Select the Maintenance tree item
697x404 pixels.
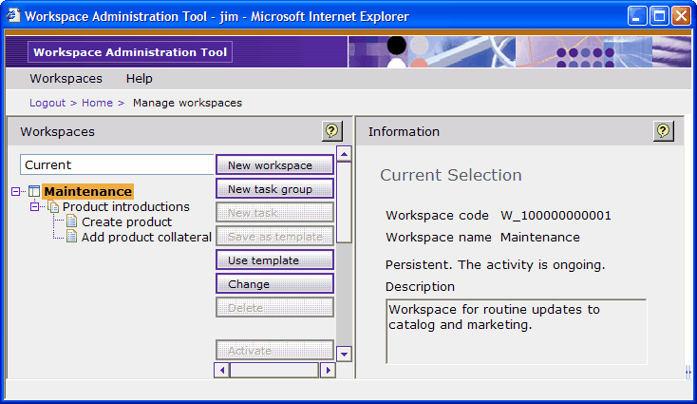87,191
